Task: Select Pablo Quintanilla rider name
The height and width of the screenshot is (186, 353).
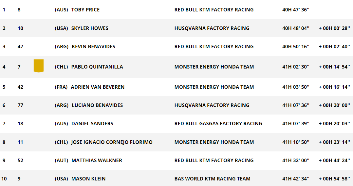Action: pyautogui.click(x=97, y=67)
